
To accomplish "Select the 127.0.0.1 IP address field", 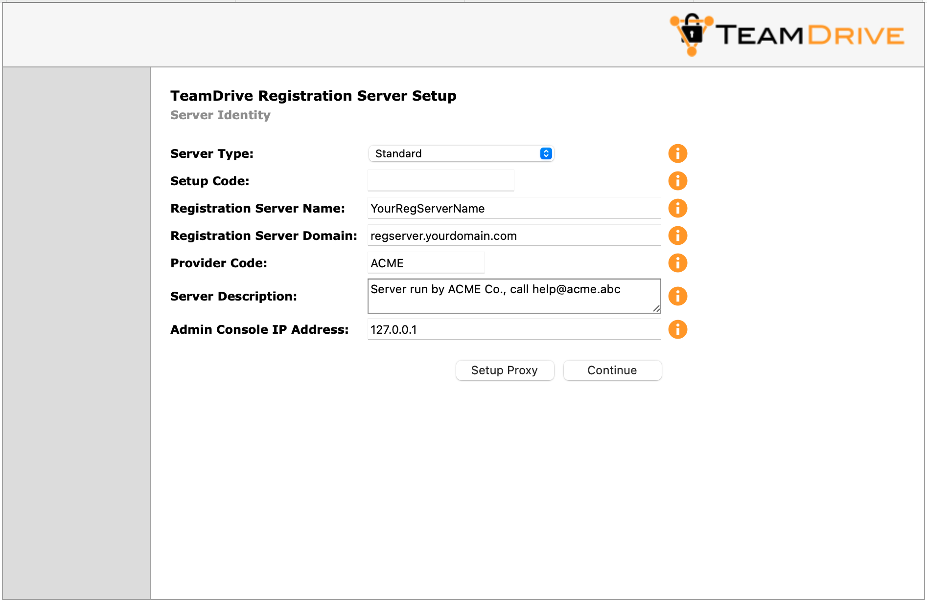I will 513,329.
